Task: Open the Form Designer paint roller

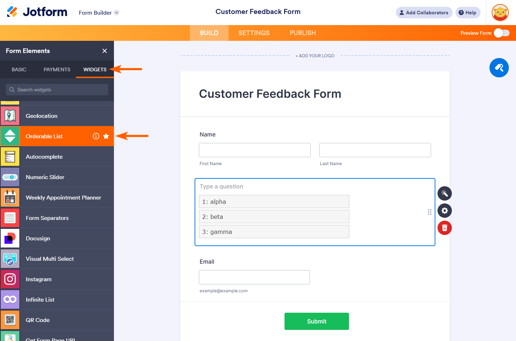Action: [499, 68]
